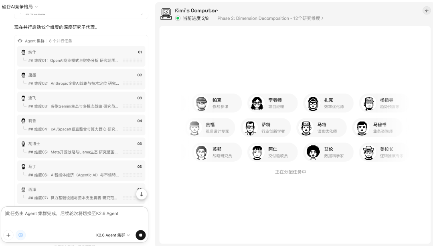Click the scroll-to-bottom arrow button
This screenshot has height=246, width=433.
coord(141,194)
